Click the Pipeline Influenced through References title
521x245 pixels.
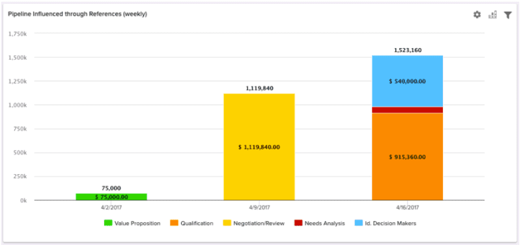pos(77,14)
